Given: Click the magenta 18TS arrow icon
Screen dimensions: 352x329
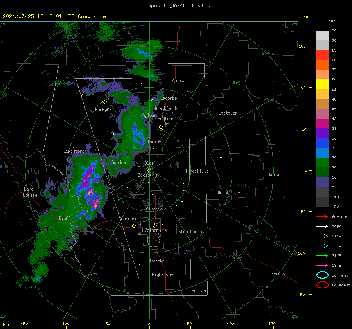Looking at the screenshot, I should 322,266.
